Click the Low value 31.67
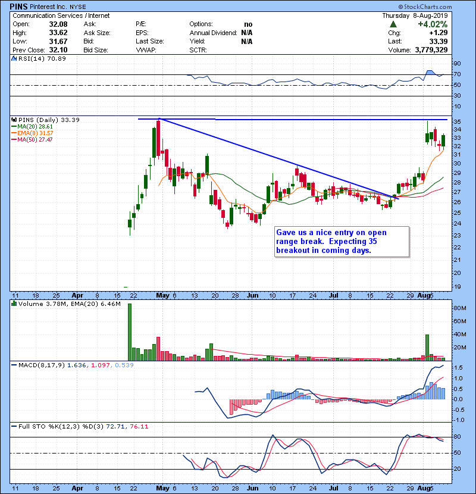This screenshot has height=494, width=476. [x=58, y=41]
